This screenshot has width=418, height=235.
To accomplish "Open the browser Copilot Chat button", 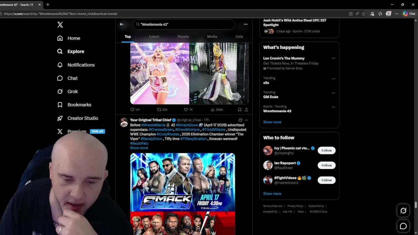I will tap(409, 14).
